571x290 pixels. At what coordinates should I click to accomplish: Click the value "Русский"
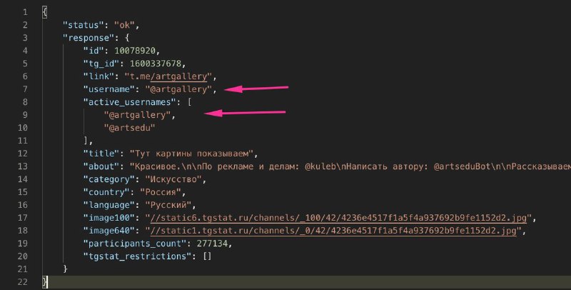click(168, 205)
